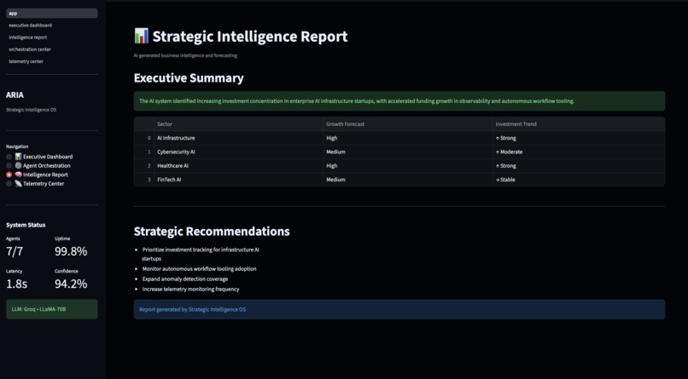Click the Strategic Recommendations heading
The image size is (688, 379).
(x=212, y=231)
